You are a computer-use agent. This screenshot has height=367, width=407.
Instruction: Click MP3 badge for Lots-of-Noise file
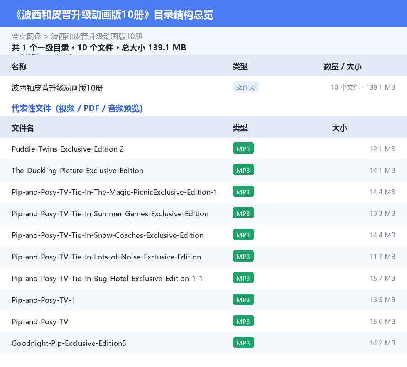click(x=243, y=256)
